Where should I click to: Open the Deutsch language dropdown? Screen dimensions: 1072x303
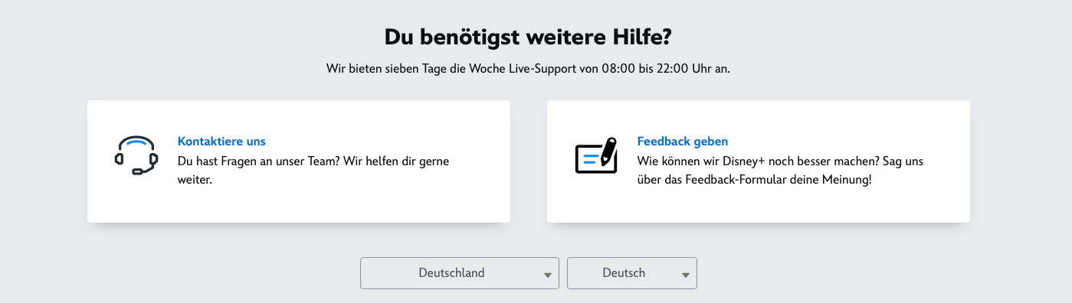(632, 273)
